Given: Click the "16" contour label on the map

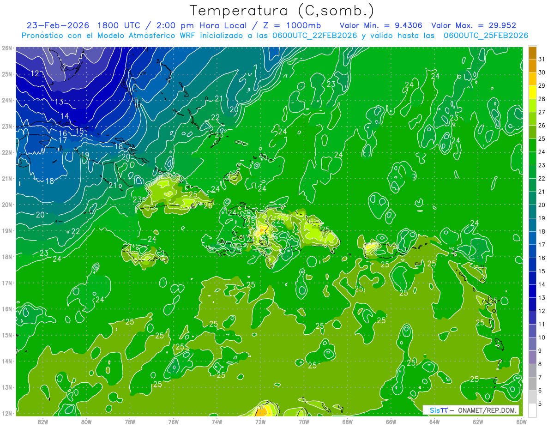Looking at the screenshot, I should (62, 134).
